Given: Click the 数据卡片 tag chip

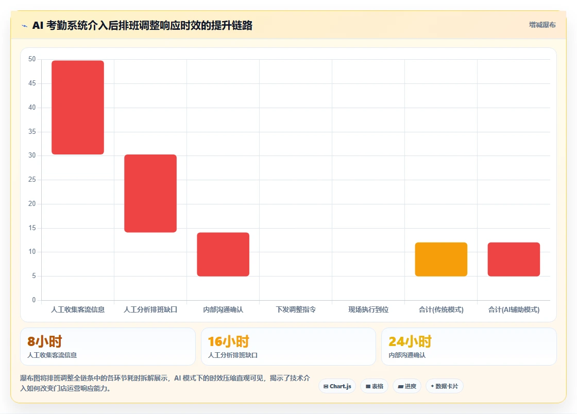Looking at the screenshot, I should [445, 386].
